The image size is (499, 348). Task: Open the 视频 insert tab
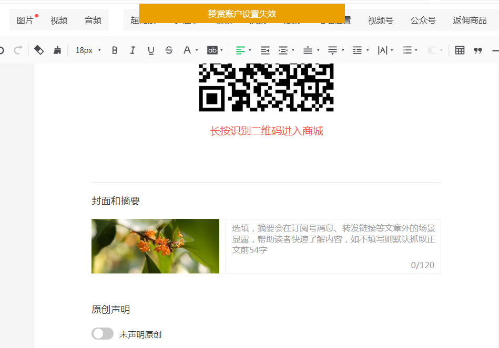tap(59, 20)
